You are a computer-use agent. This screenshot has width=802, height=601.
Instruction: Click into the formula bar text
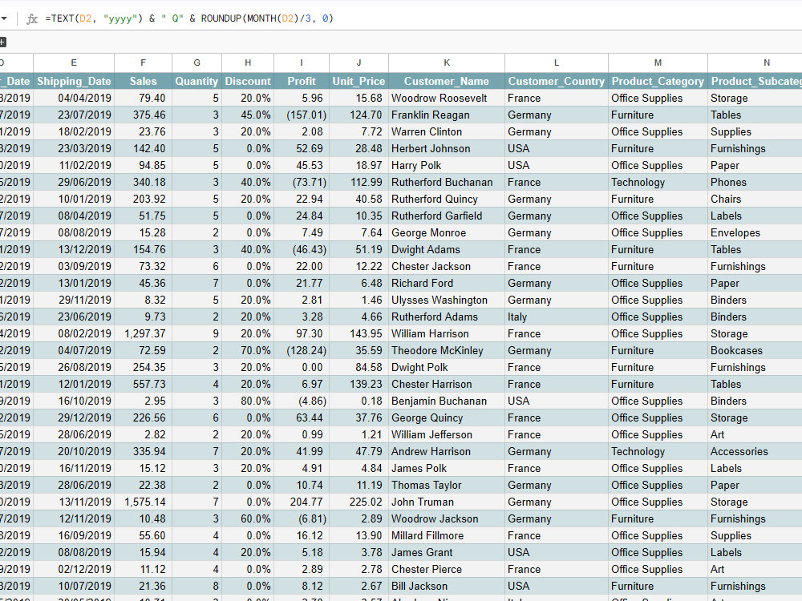point(189,18)
